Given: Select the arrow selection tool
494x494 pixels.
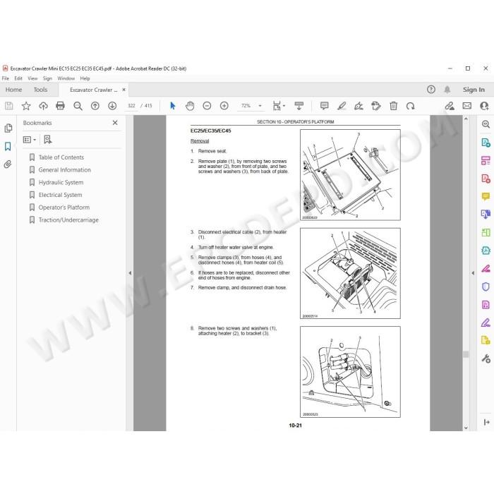Looking at the screenshot, I should (x=173, y=106).
